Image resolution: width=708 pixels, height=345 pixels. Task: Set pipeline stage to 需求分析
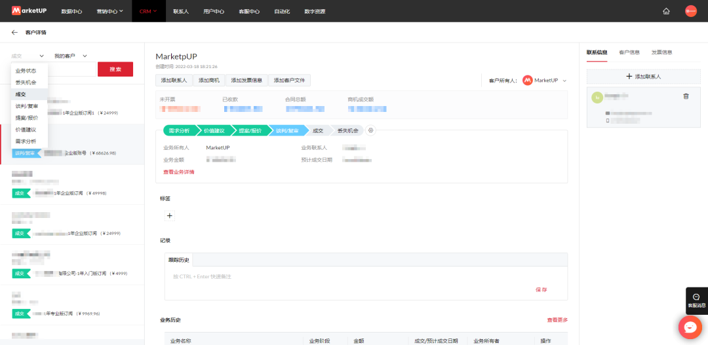click(x=179, y=131)
